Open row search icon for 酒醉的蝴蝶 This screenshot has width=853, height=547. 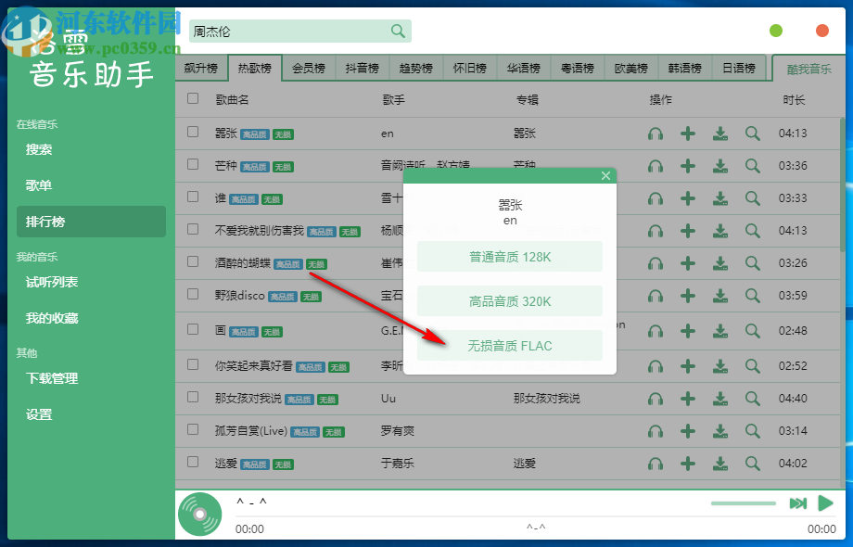[x=753, y=264]
